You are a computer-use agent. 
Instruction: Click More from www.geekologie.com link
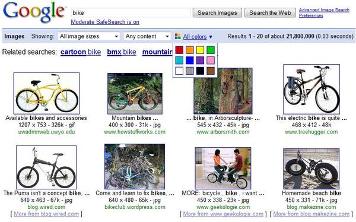223,214
